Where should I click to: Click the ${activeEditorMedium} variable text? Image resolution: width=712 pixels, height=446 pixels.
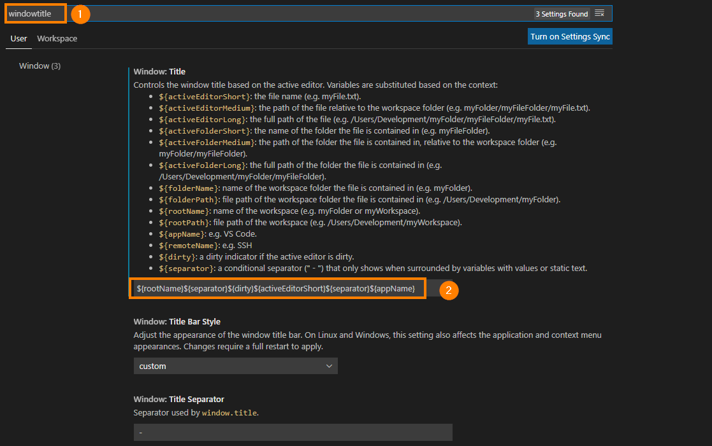pyautogui.click(x=207, y=108)
